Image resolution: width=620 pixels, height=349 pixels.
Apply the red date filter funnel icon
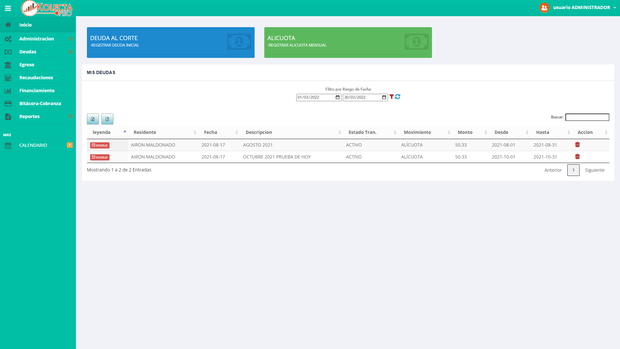click(392, 97)
